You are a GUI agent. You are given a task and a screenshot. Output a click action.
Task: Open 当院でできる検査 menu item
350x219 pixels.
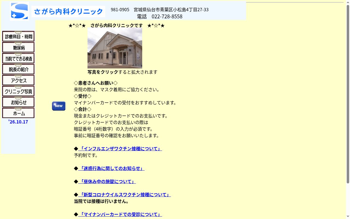coord(18,58)
